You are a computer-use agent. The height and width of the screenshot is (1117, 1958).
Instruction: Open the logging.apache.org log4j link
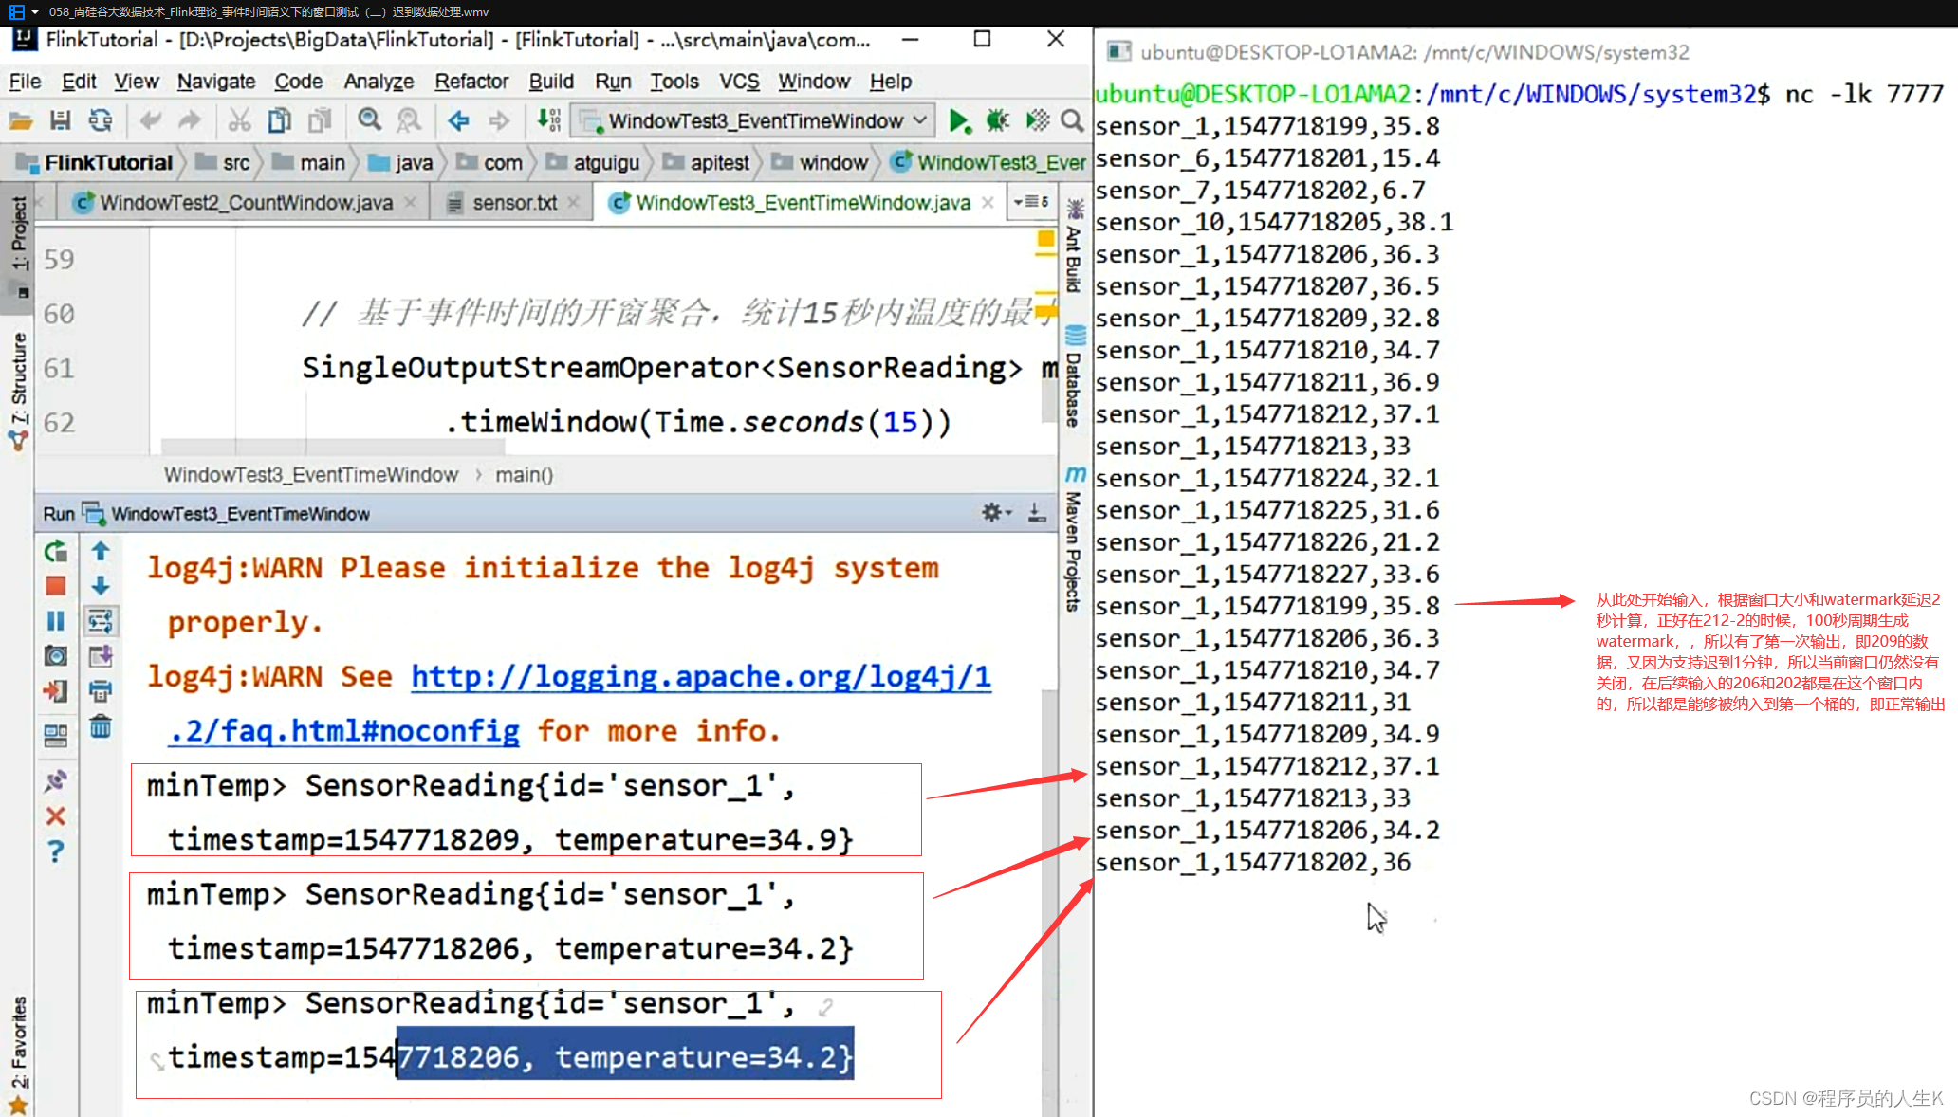pyautogui.click(x=700, y=677)
